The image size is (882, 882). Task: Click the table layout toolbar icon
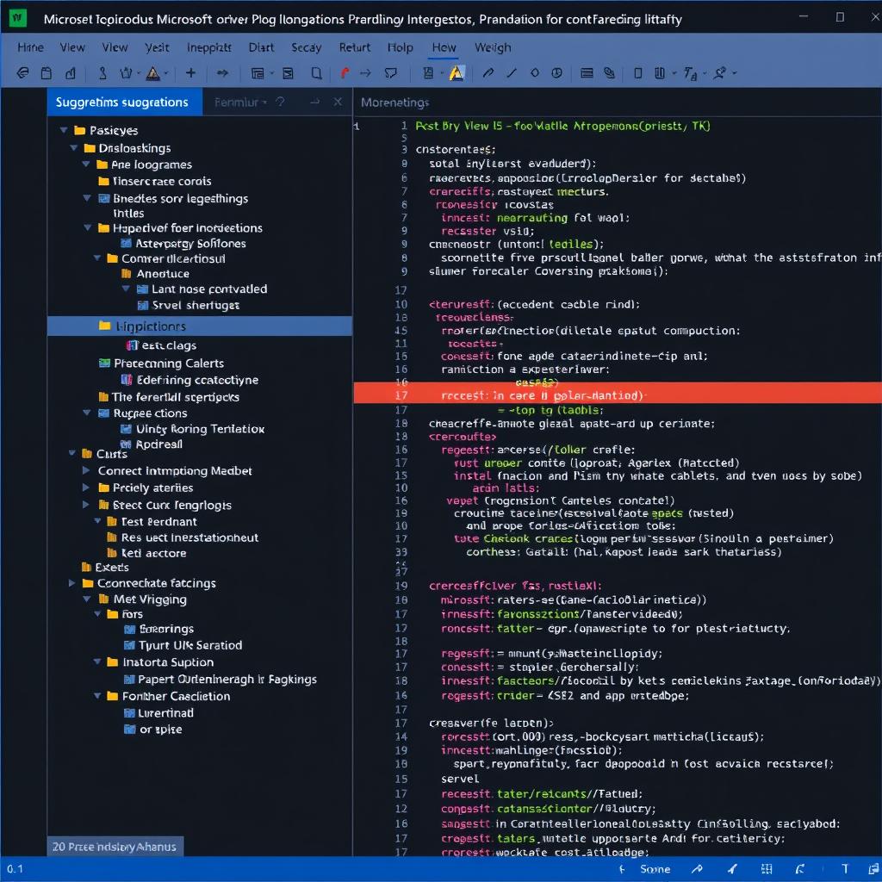click(x=257, y=73)
